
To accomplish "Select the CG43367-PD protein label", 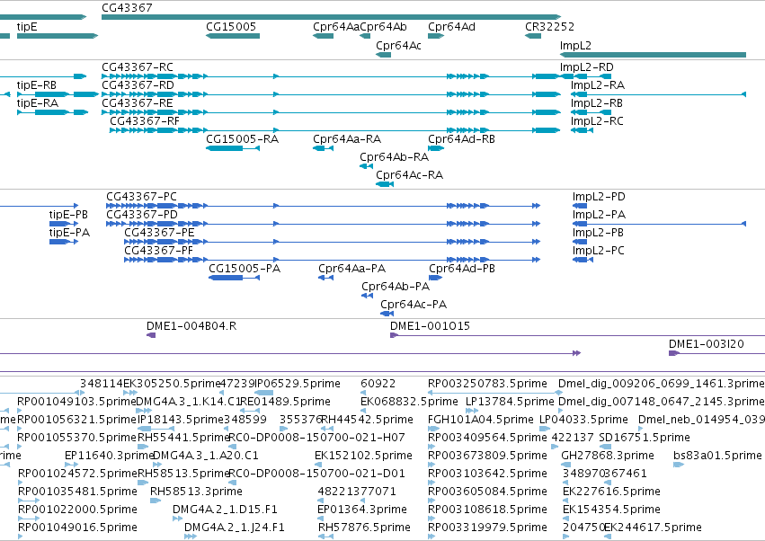I will click(x=142, y=214).
